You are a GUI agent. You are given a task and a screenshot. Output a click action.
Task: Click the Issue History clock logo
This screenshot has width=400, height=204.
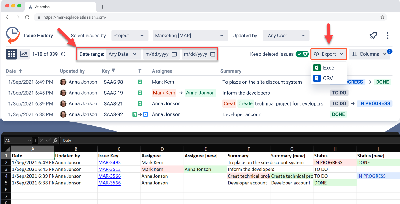(x=12, y=35)
